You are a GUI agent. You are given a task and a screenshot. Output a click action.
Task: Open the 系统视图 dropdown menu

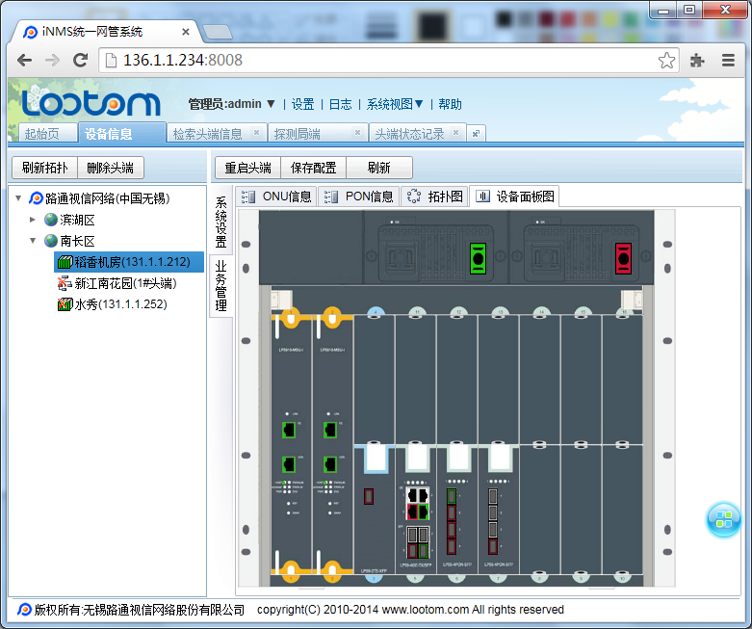click(395, 104)
